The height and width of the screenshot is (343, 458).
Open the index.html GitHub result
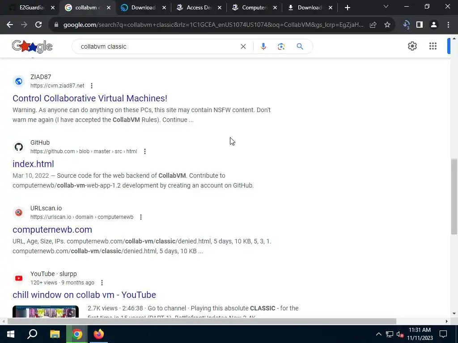click(33, 164)
